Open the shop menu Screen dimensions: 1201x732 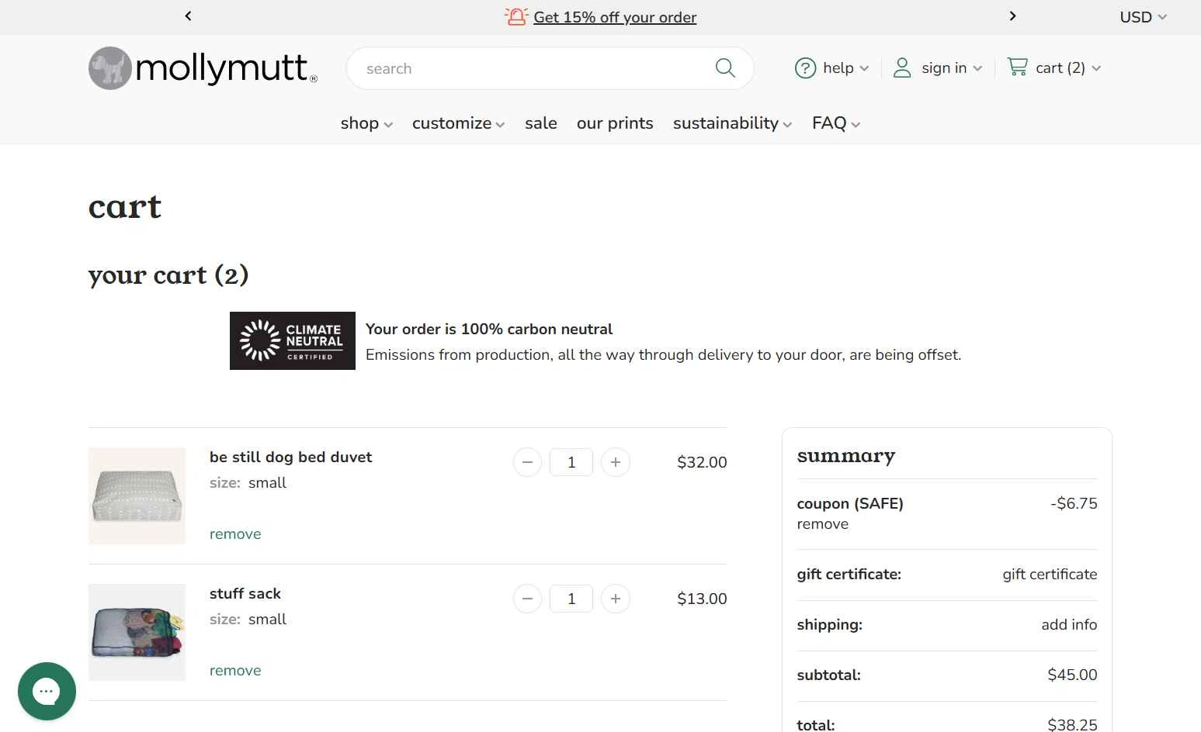click(x=366, y=123)
